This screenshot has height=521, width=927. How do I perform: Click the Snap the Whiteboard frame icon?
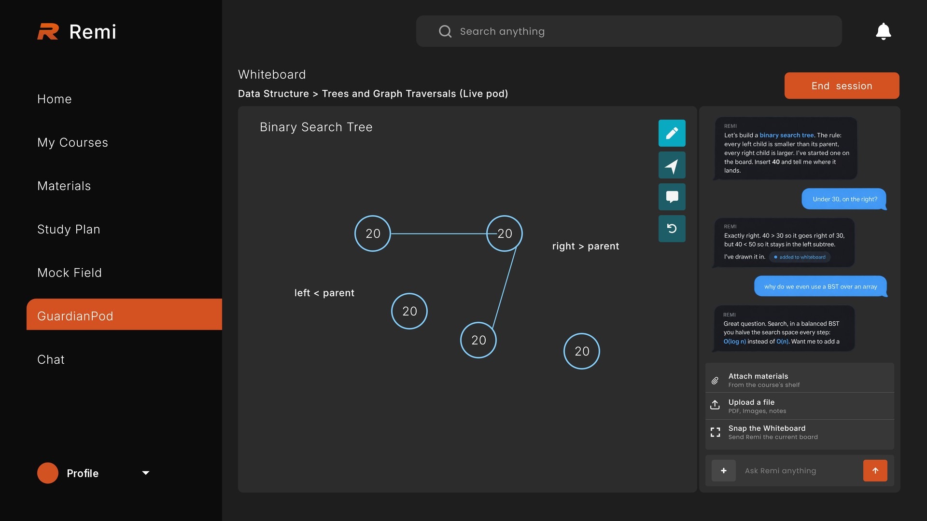point(715,432)
